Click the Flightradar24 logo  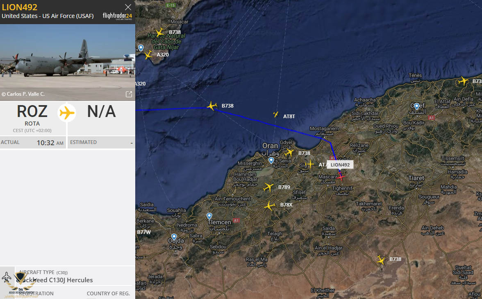(x=117, y=16)
